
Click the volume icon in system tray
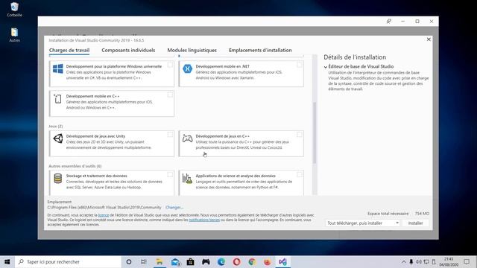[x=419, y=261]
